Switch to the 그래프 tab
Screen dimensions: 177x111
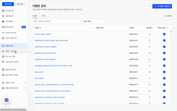43,16
